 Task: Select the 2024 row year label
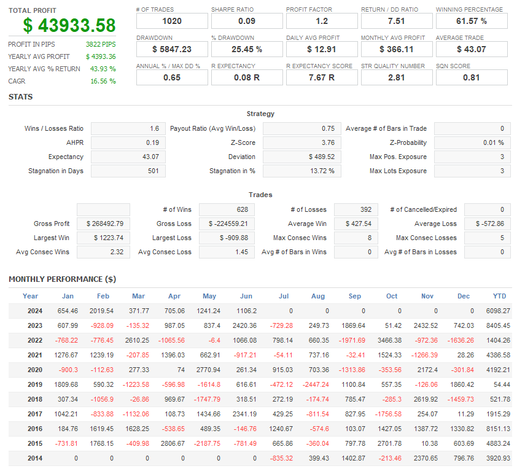35,311
